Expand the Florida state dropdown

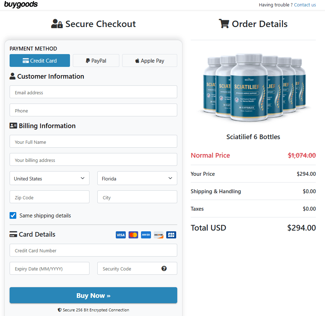(137, 178)
